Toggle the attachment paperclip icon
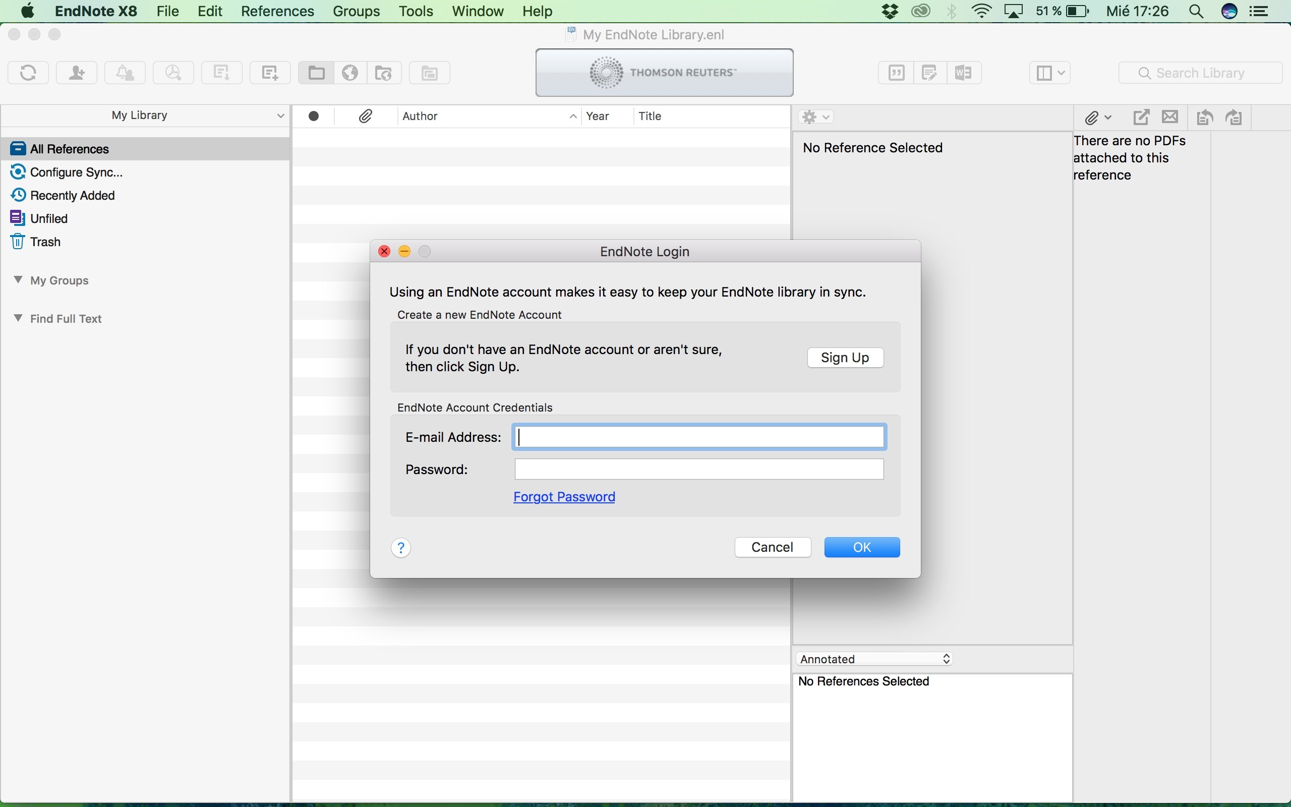Image resolution: width=1291 pixels, height=807 pixels. [x=364, y=116]
